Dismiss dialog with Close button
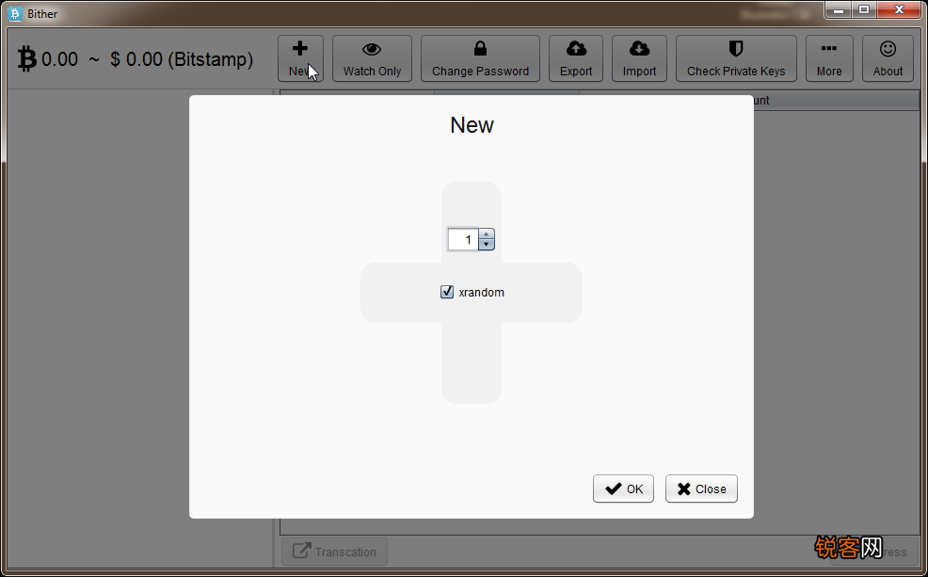This screenshot has height=577, width=928. [x=701, y=489]
